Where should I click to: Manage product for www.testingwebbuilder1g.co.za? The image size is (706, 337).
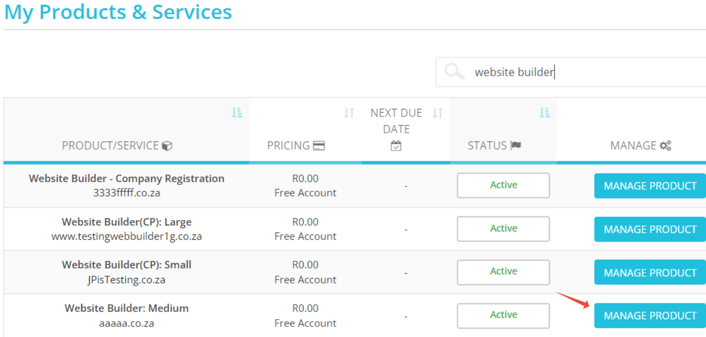[x=650, y=229]
